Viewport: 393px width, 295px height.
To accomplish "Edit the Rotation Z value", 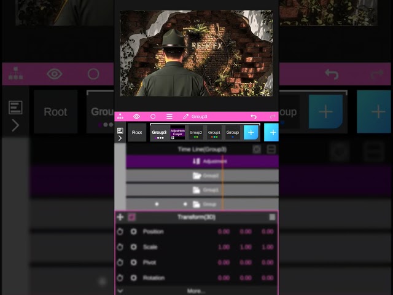I will [268, 278].
